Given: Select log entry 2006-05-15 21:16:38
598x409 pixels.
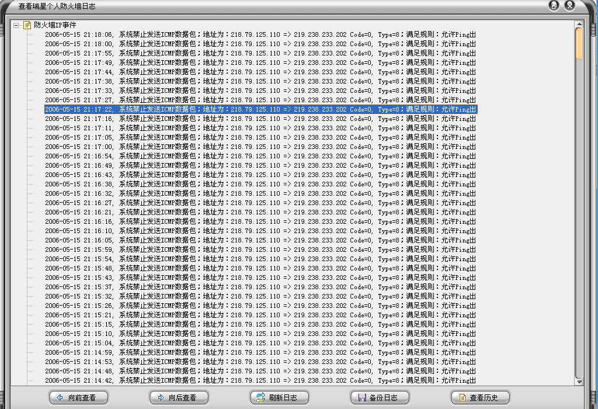Looking at the screenshot, I should (x=261, y=184).
